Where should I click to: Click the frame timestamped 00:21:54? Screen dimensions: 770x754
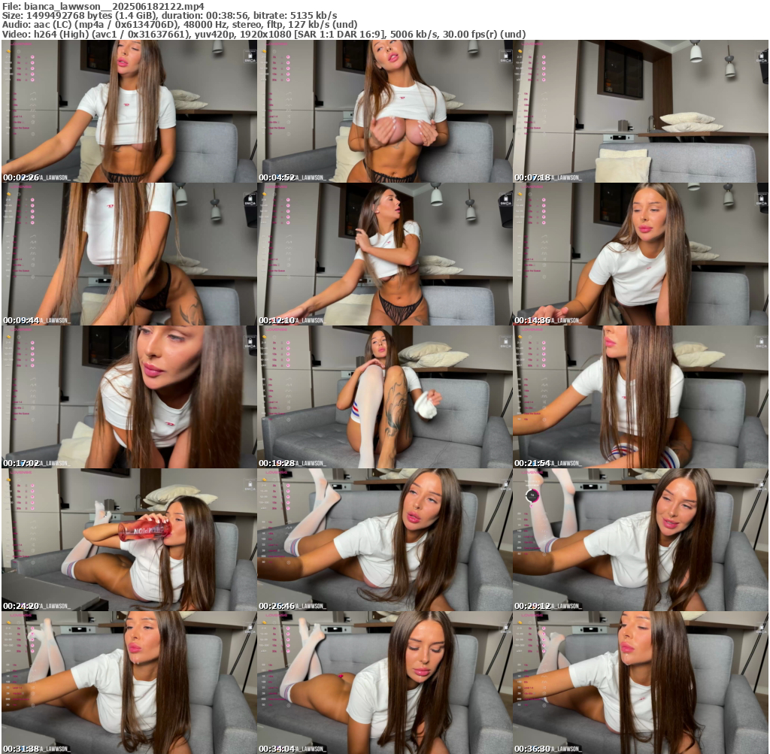point(641,397)
